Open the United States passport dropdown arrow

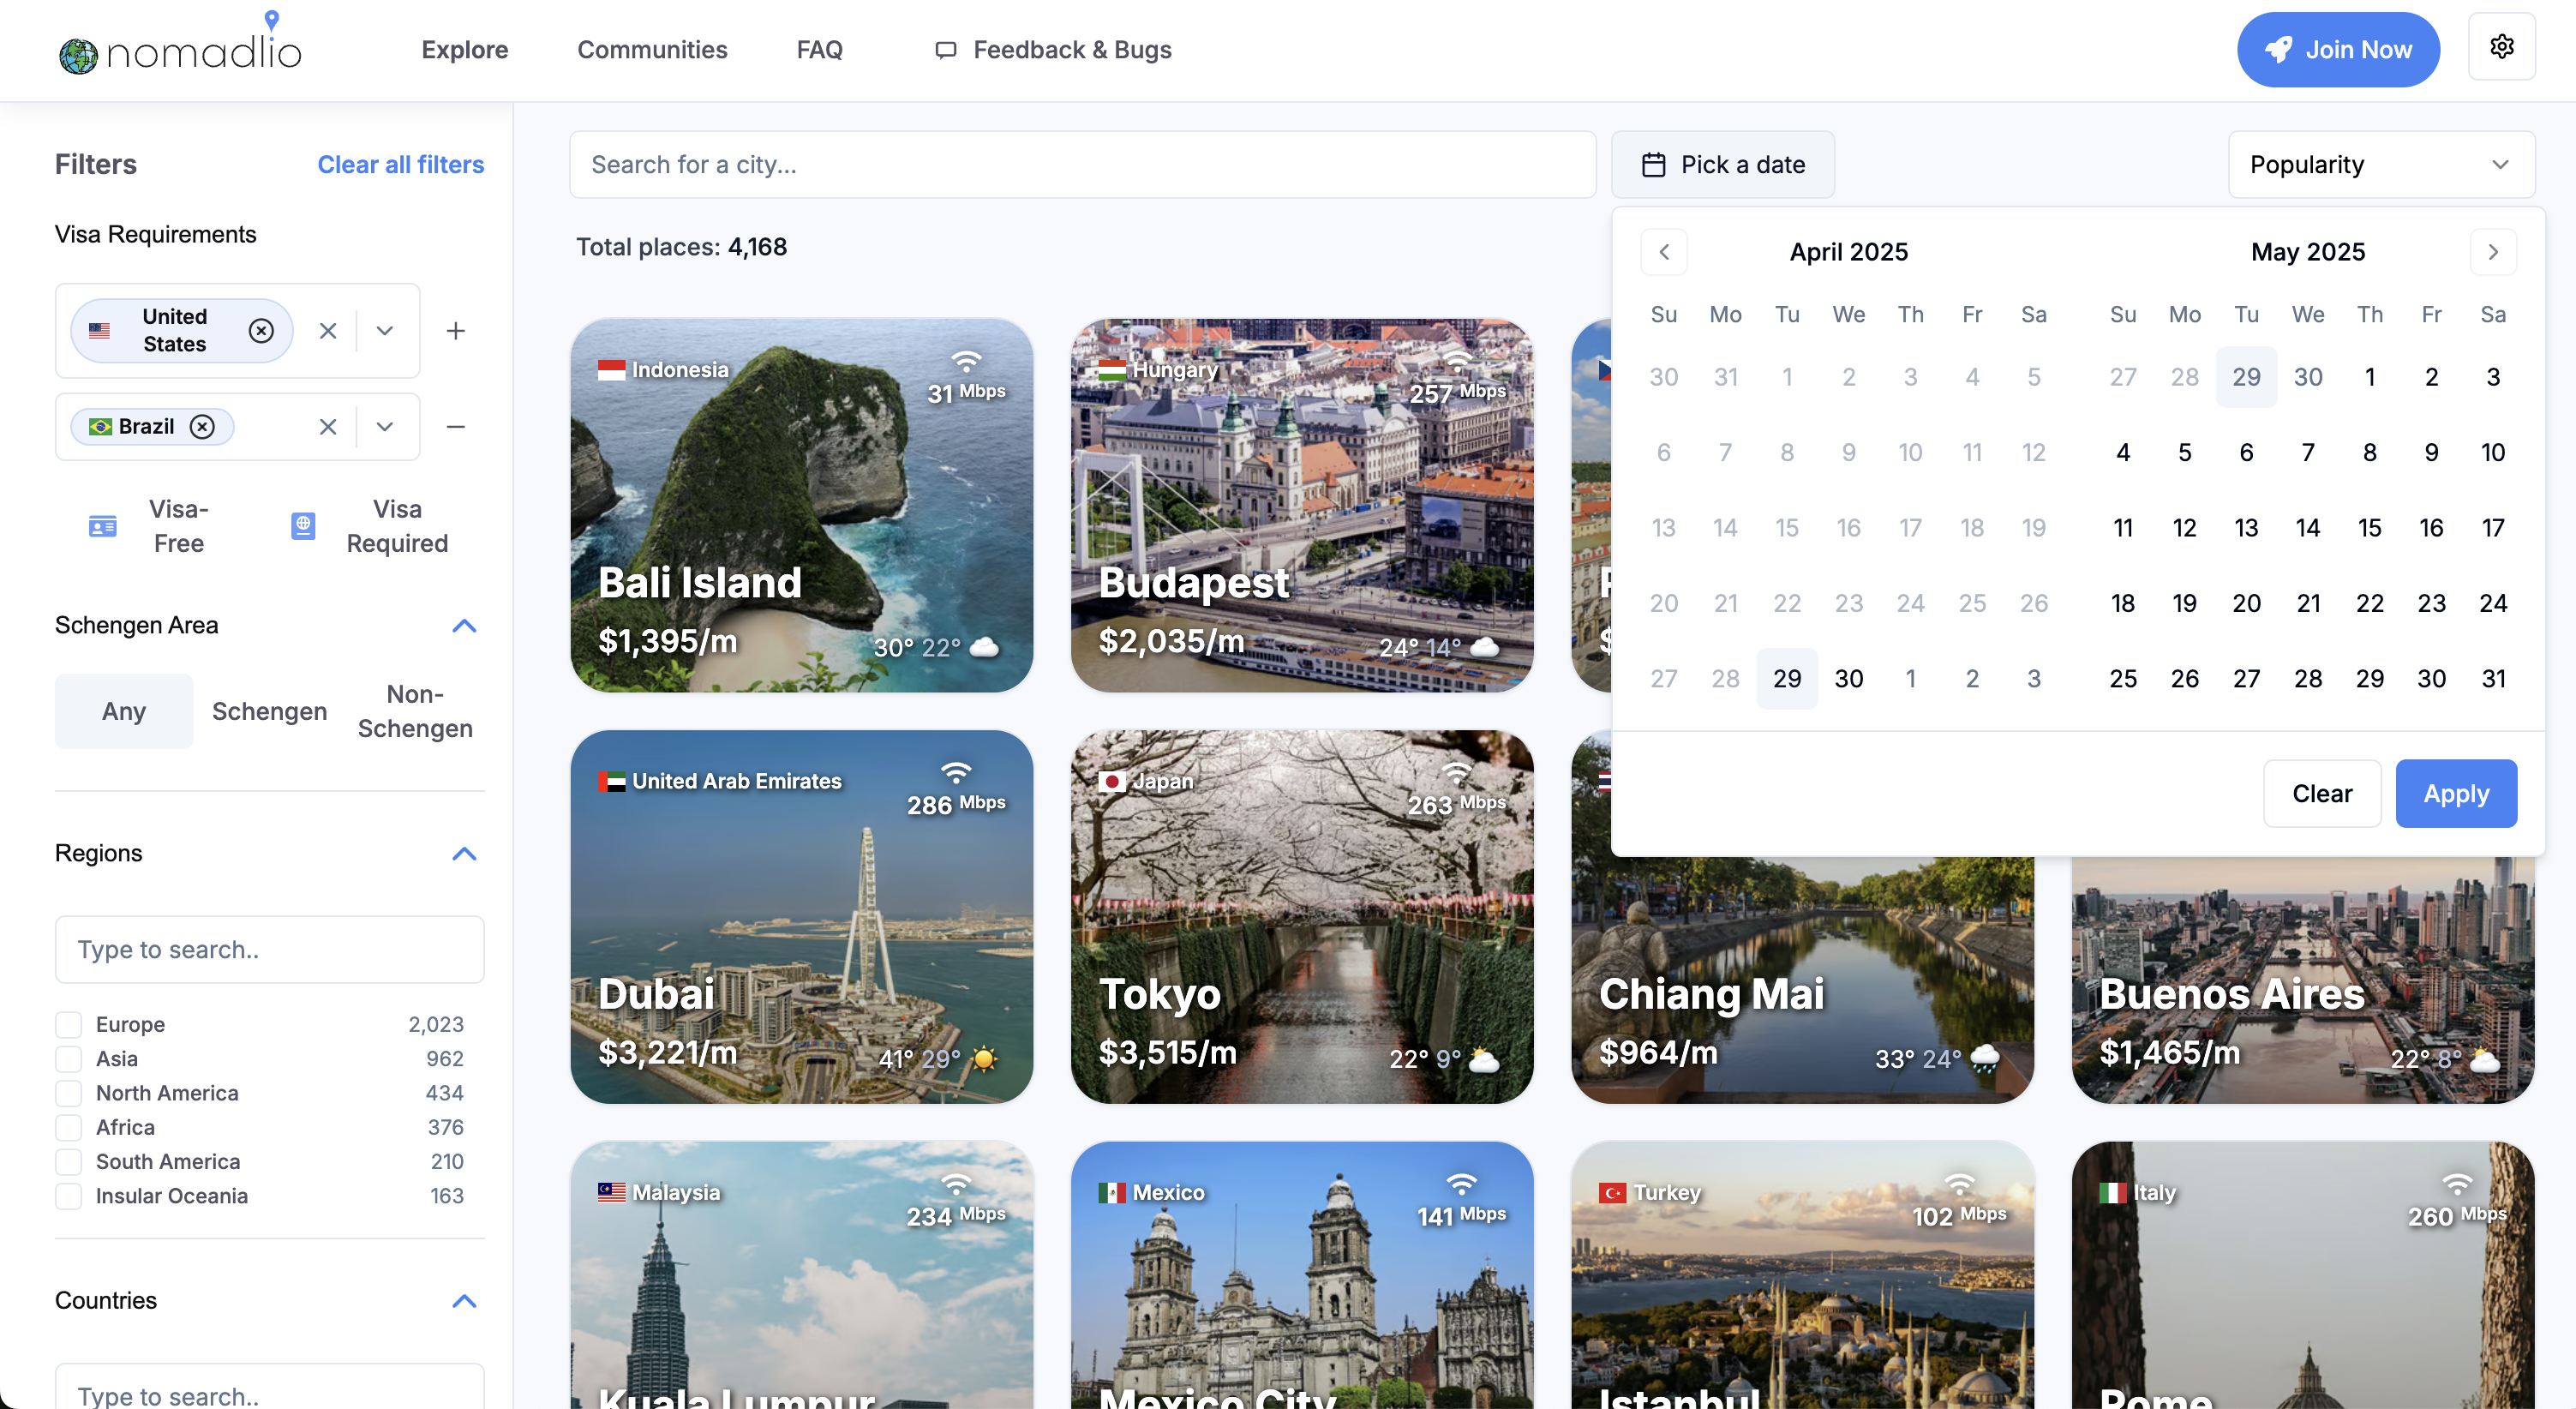coord(385,331)
